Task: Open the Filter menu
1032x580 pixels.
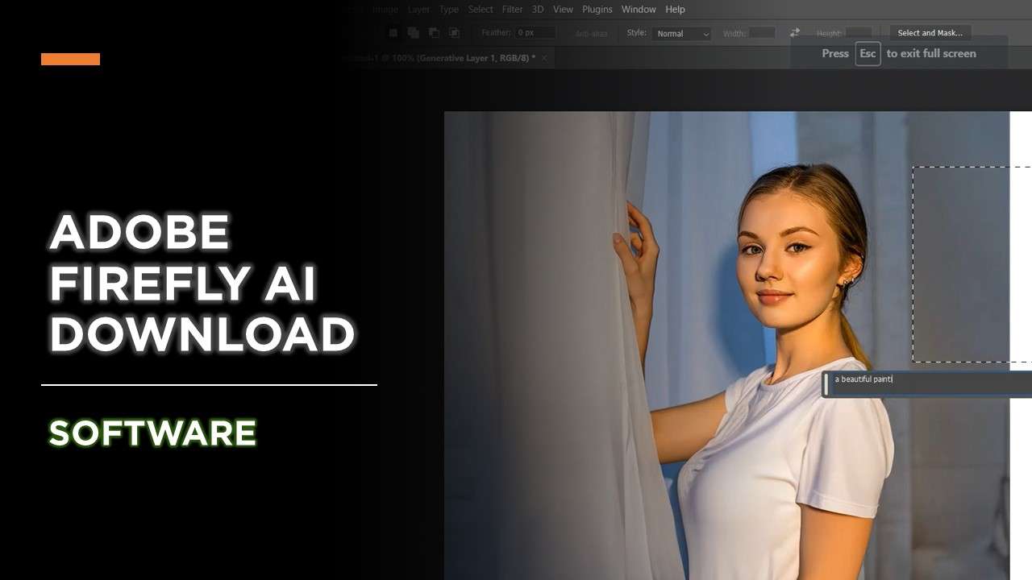Action: tap(513, 10)
